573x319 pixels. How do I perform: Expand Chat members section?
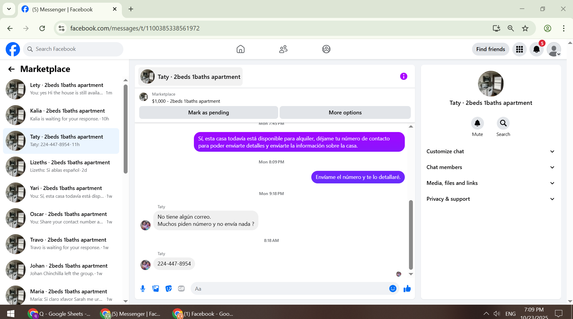[491, 167]
